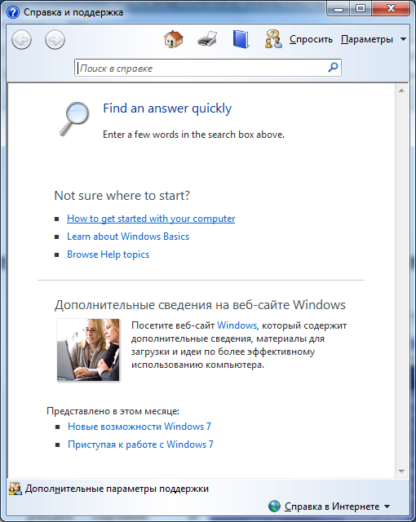Click Справка в Интернете status label
Viewport: 416px width, 522px height.
332,507
